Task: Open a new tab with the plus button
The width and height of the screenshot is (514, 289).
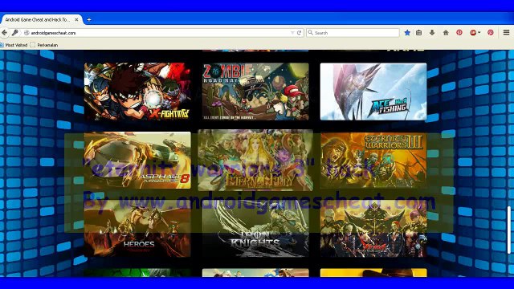Action: [89, 19]
